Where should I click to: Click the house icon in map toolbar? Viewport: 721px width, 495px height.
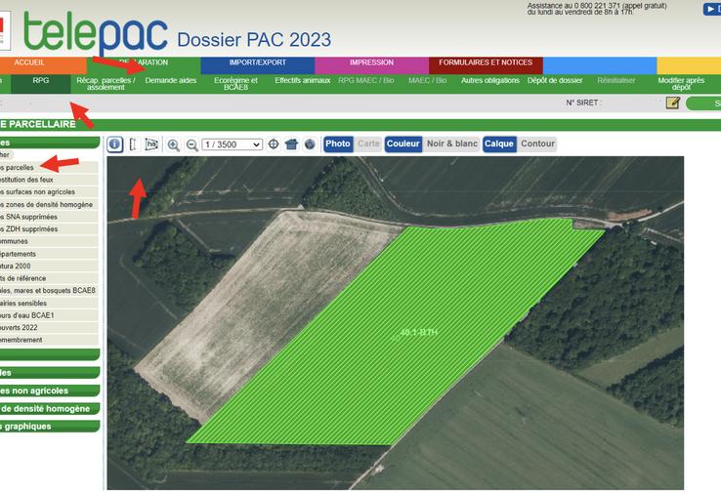click(x=291, y=144)
